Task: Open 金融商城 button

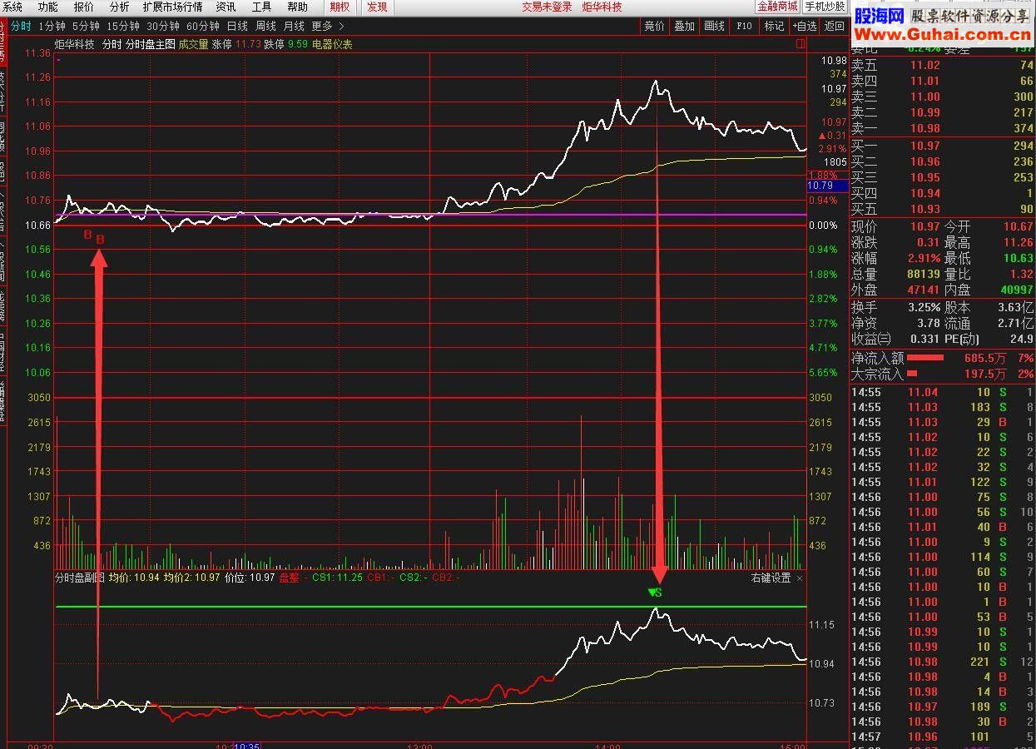Action: pyautogui.click(x=777, y=7)
